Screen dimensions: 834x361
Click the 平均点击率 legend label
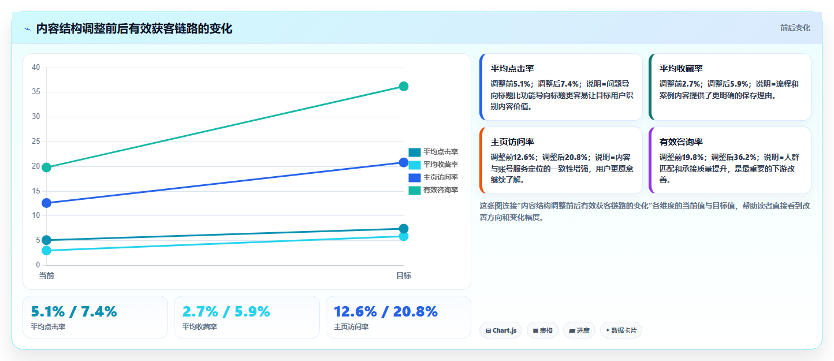pyautogui.click(x=441, y=152)
